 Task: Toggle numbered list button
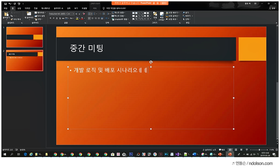(94, 14)
